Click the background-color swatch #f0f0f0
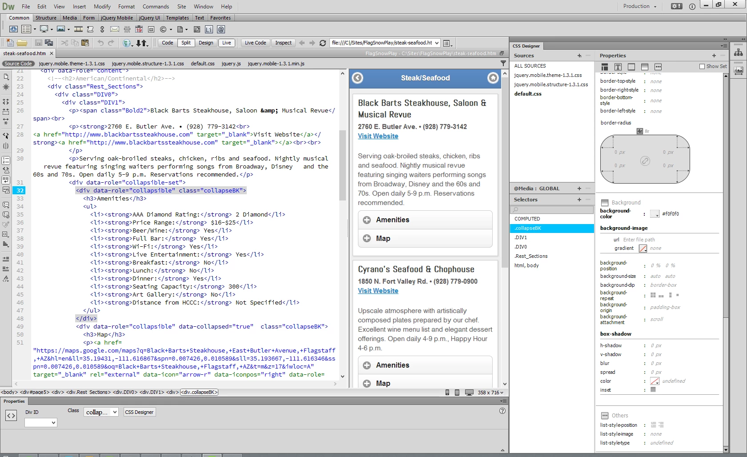Screen dimensions: 747x457 click(655, 214)
